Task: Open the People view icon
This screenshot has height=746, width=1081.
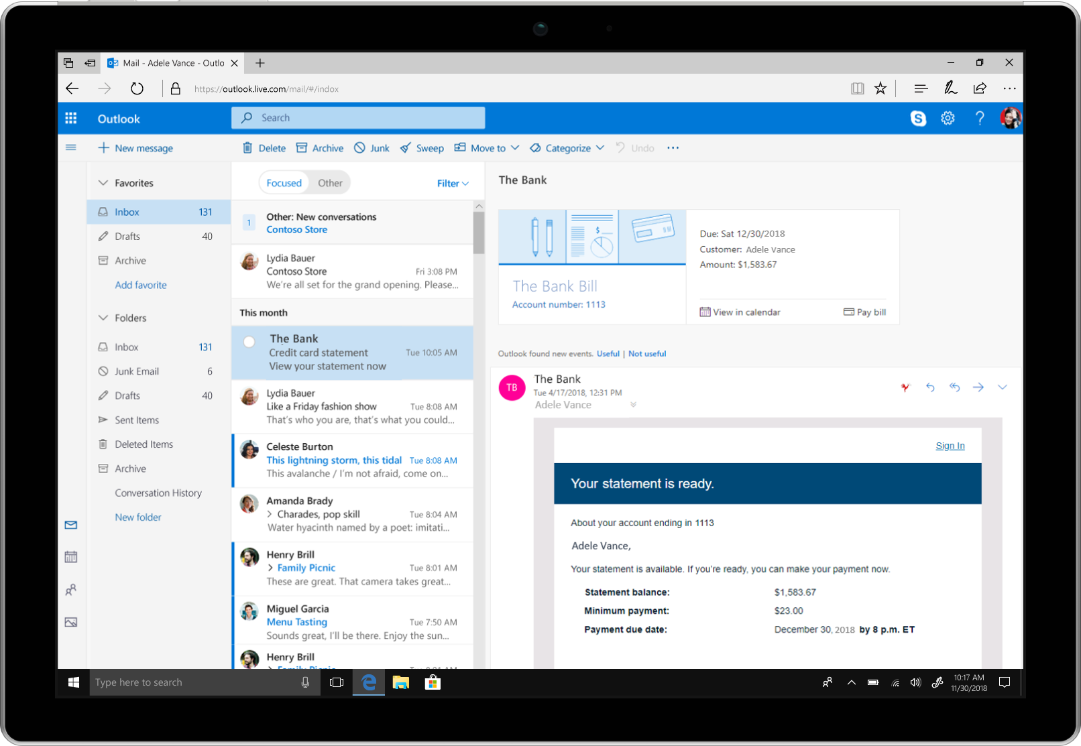Action: [70, 590]
